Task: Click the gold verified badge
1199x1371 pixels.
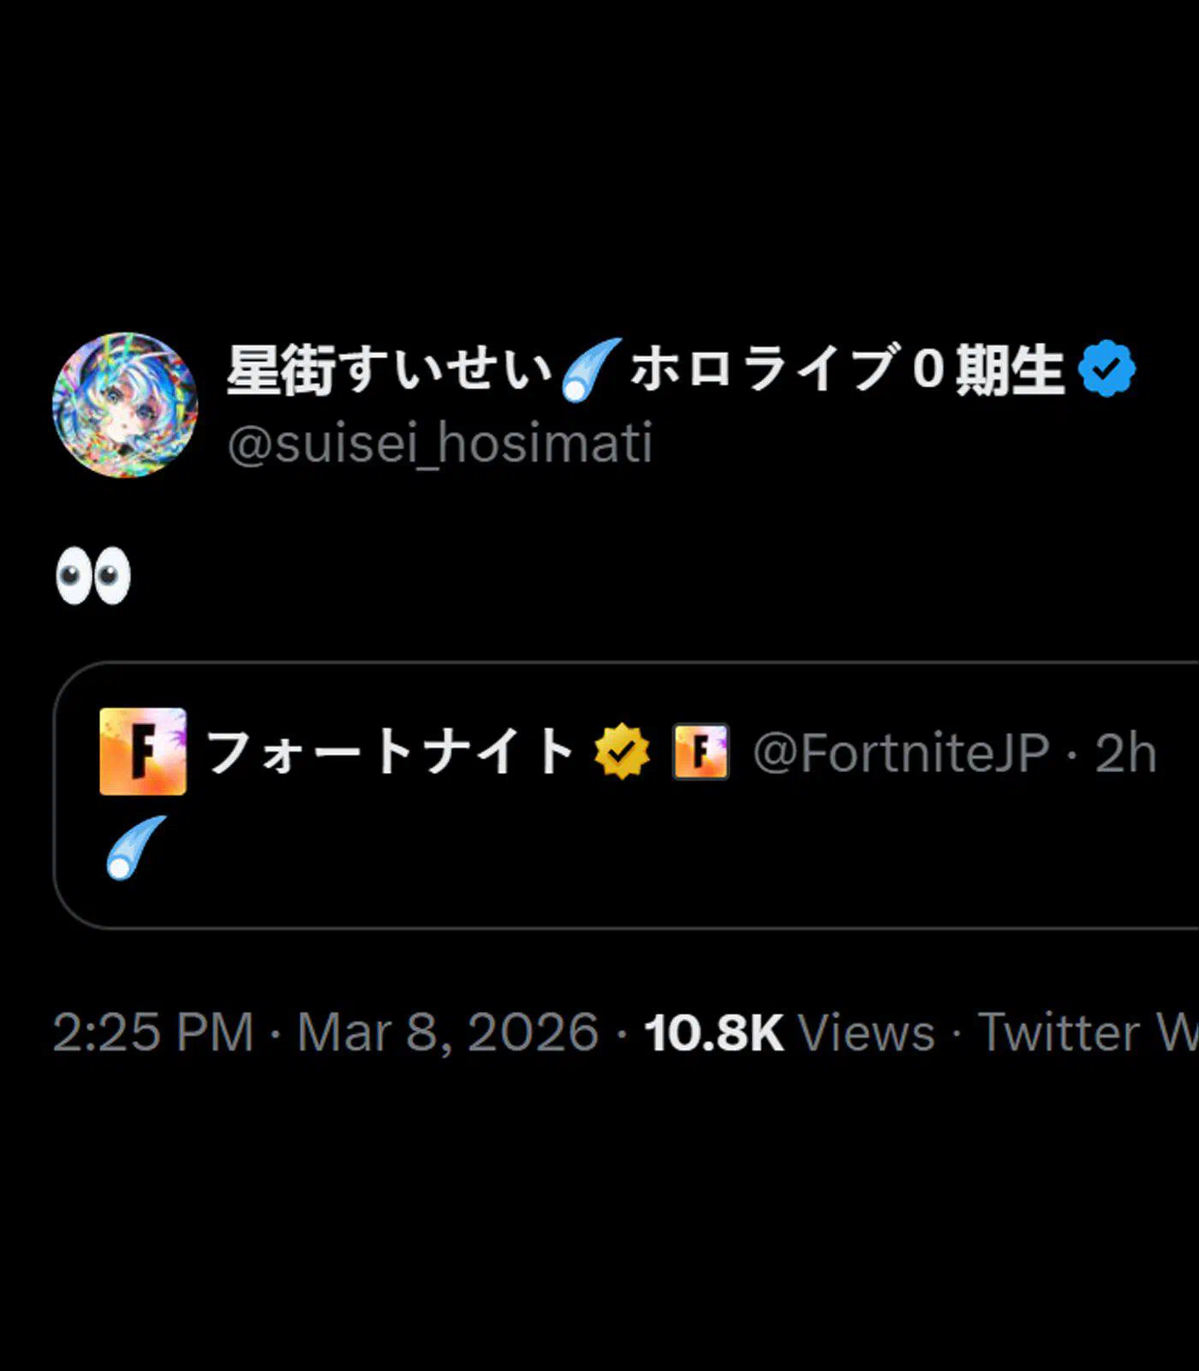Action: (623, 751)
